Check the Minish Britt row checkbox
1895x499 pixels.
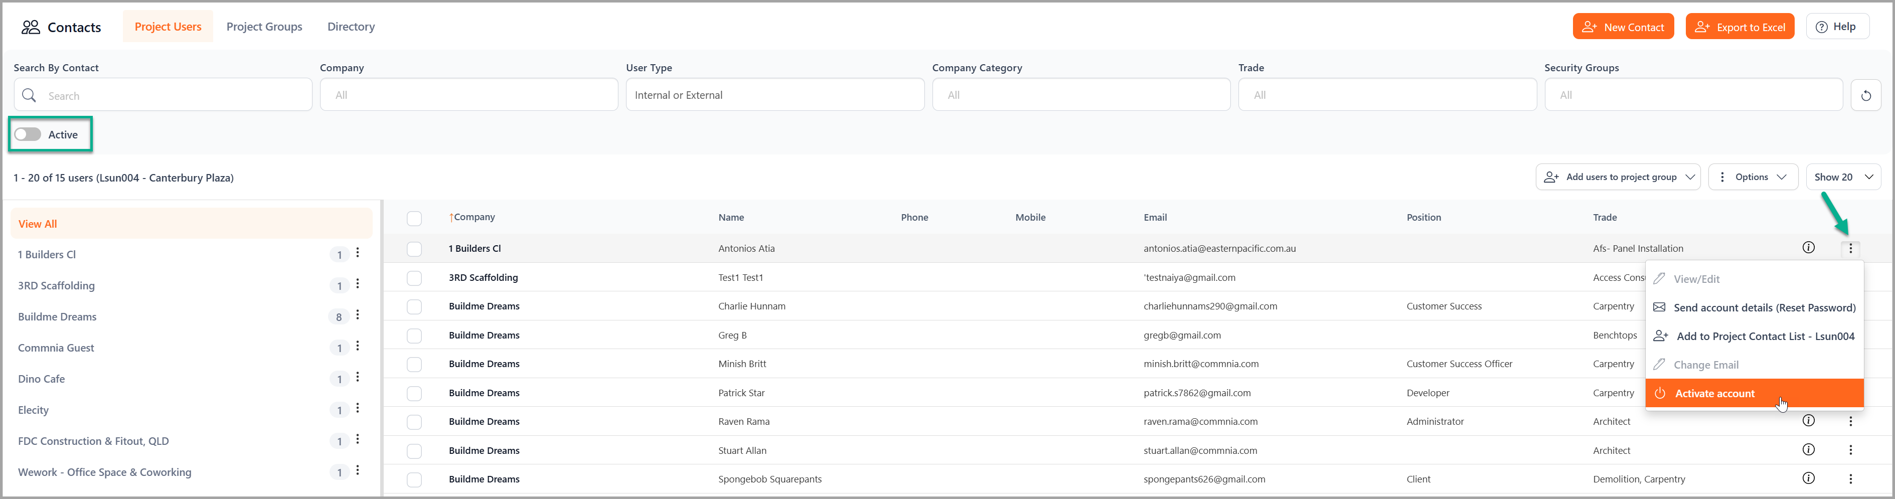tap(414, 364)
